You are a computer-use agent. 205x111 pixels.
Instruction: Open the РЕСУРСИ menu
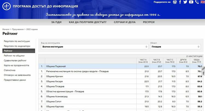pos(149,22)
